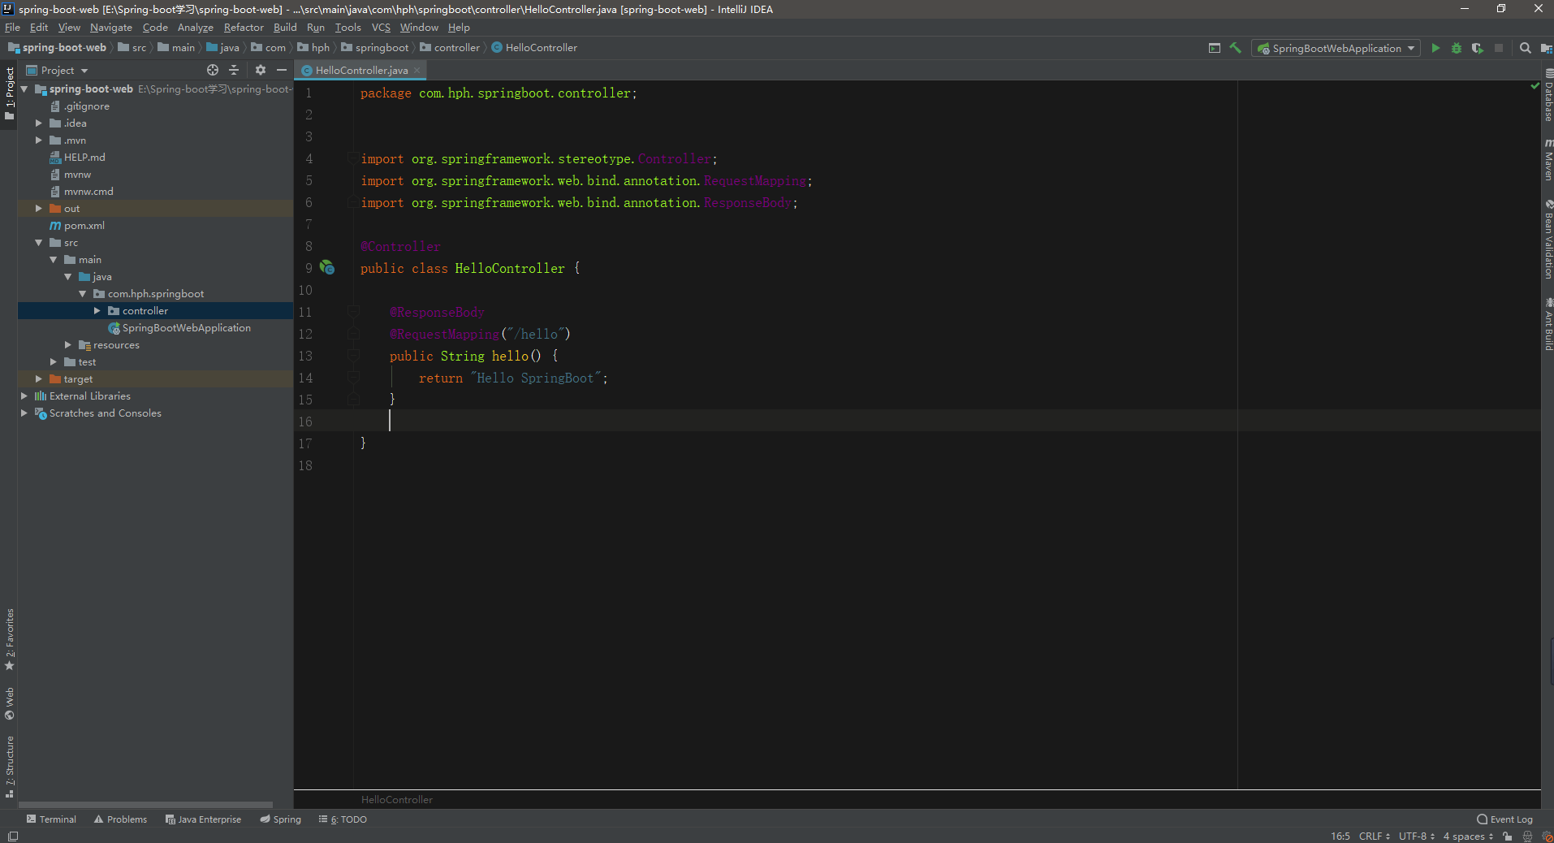Viewport: 1554px width, 843px height.
Task: Open the Terminal tool window
Action: 51,819
